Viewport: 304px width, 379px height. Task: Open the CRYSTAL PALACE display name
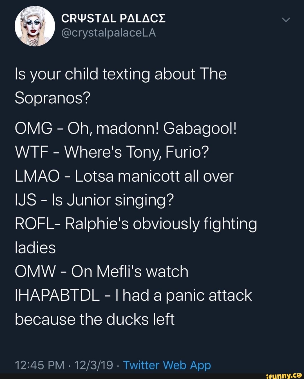113,19
